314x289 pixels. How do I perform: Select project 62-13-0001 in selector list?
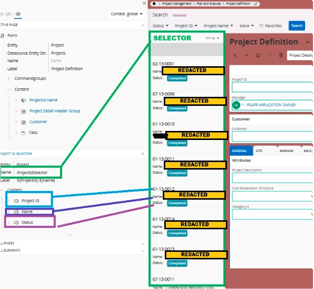tap(163, 64)
